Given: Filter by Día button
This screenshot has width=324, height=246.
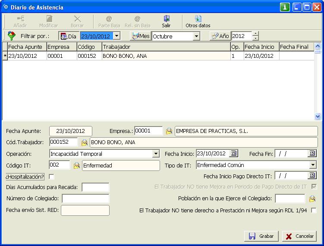Looking at the screenshot, I should pos(69,36).
